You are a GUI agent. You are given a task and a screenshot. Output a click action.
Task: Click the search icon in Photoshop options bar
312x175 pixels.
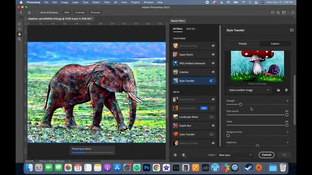(x=278, y=13)
